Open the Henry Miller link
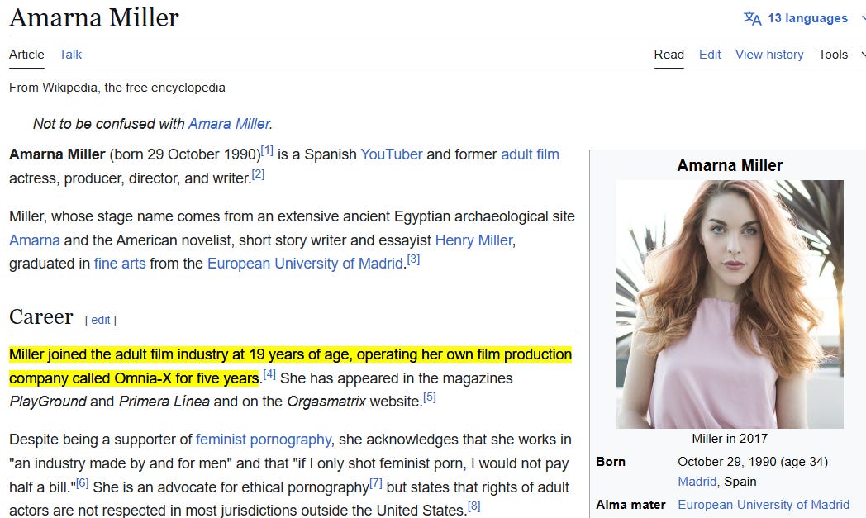The image size is (866, 518). (x=473, y=240)
